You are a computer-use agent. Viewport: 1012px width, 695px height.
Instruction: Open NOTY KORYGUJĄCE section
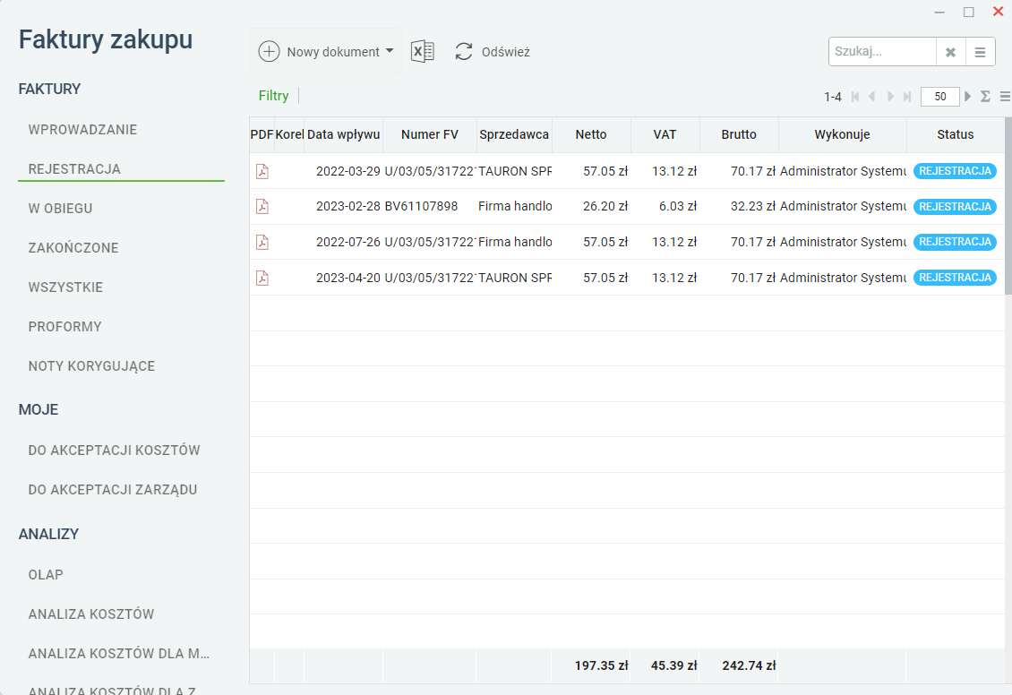point(91,366)
